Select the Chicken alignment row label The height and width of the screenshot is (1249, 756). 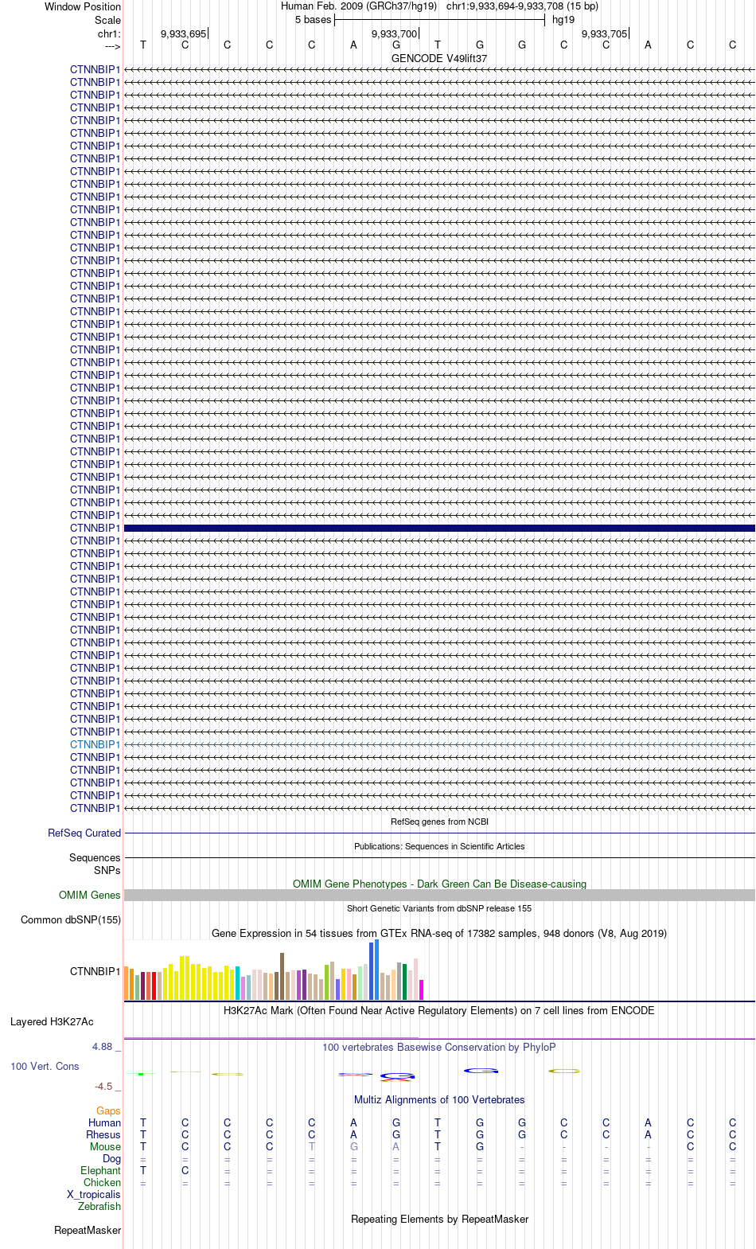[103, 1182]
